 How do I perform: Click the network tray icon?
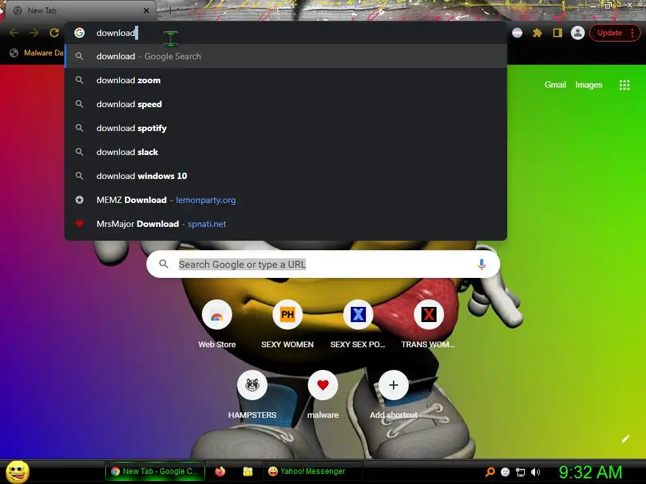520,472
